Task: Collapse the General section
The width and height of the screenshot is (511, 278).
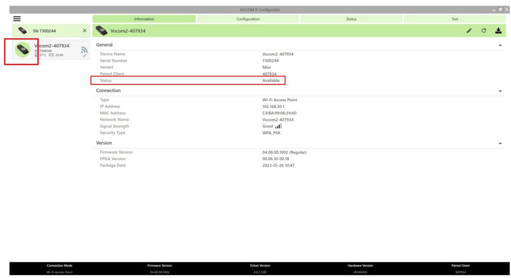Action: (x=500, y=45)
